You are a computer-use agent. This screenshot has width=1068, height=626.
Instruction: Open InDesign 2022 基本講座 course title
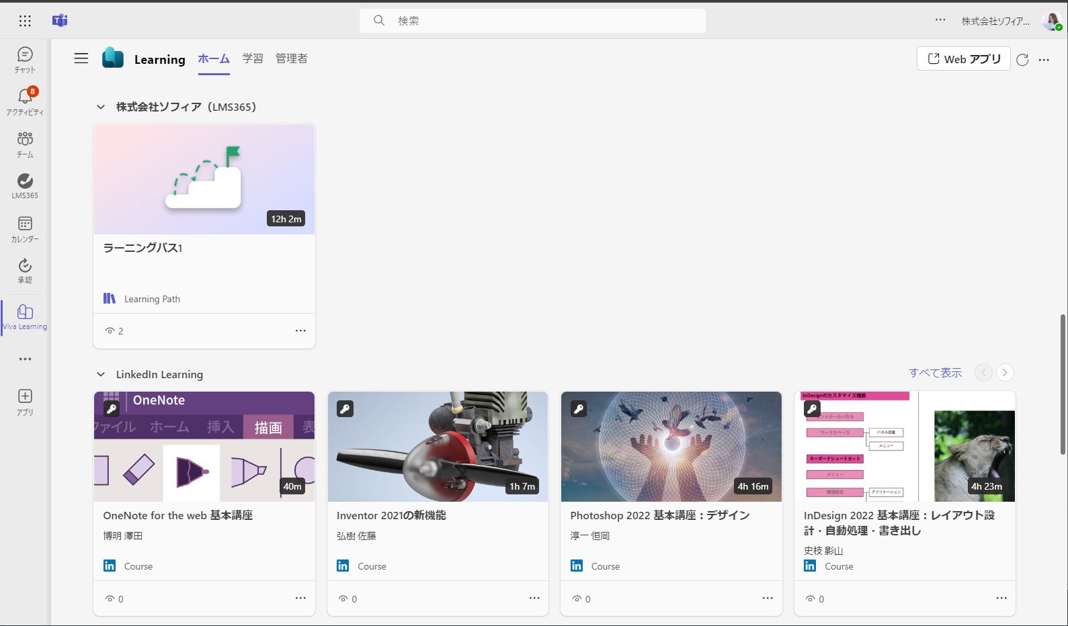tap(899, 523)
